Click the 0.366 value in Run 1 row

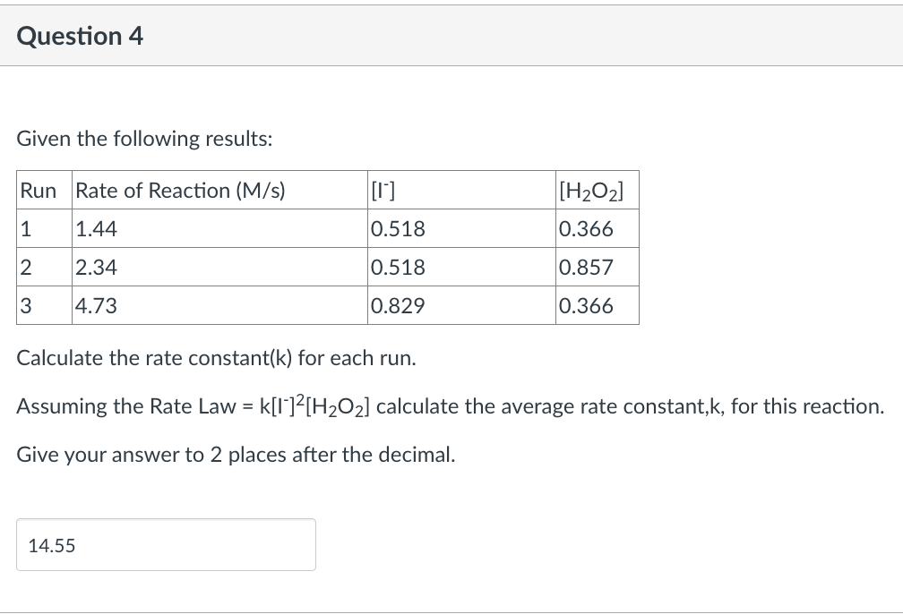(x=581, y=228)
